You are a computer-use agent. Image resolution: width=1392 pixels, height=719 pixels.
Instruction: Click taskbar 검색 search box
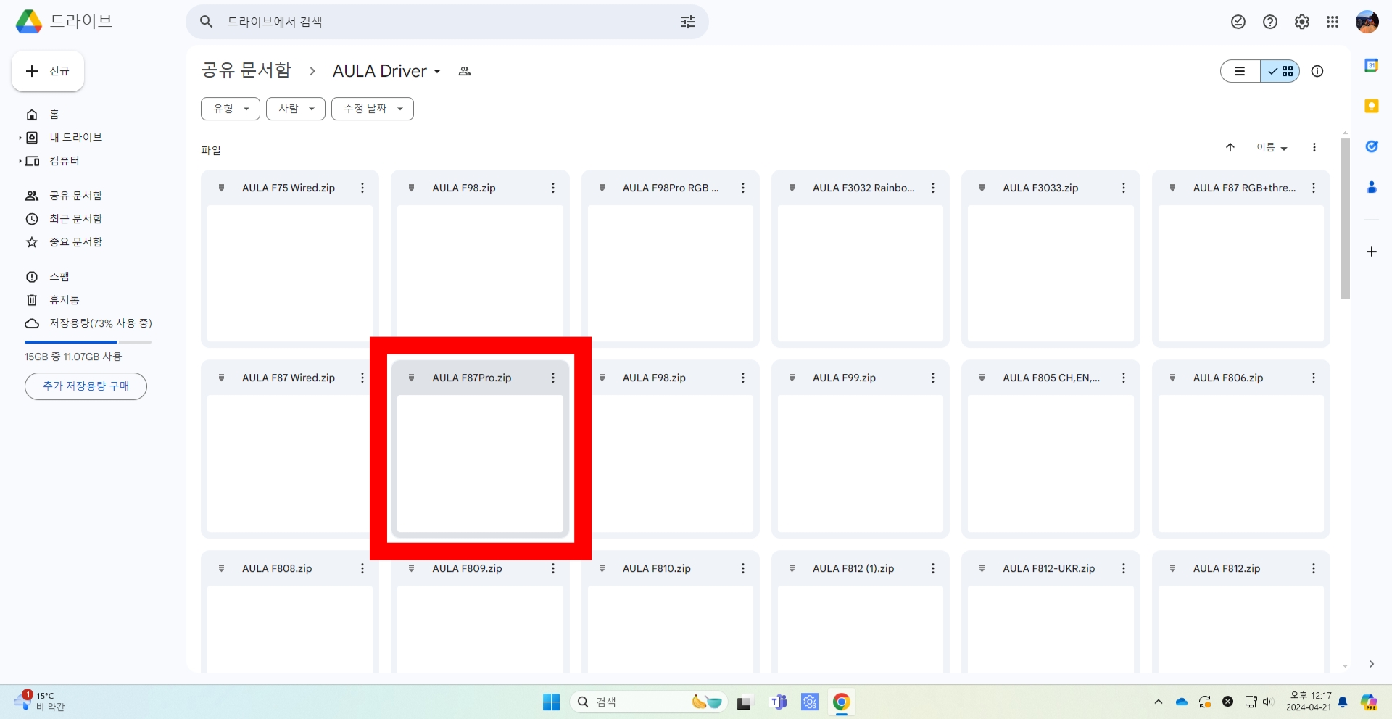coord(649,702)
